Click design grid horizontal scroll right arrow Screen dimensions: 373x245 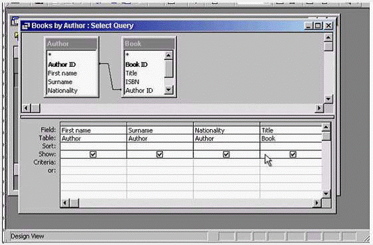[317, 203]
